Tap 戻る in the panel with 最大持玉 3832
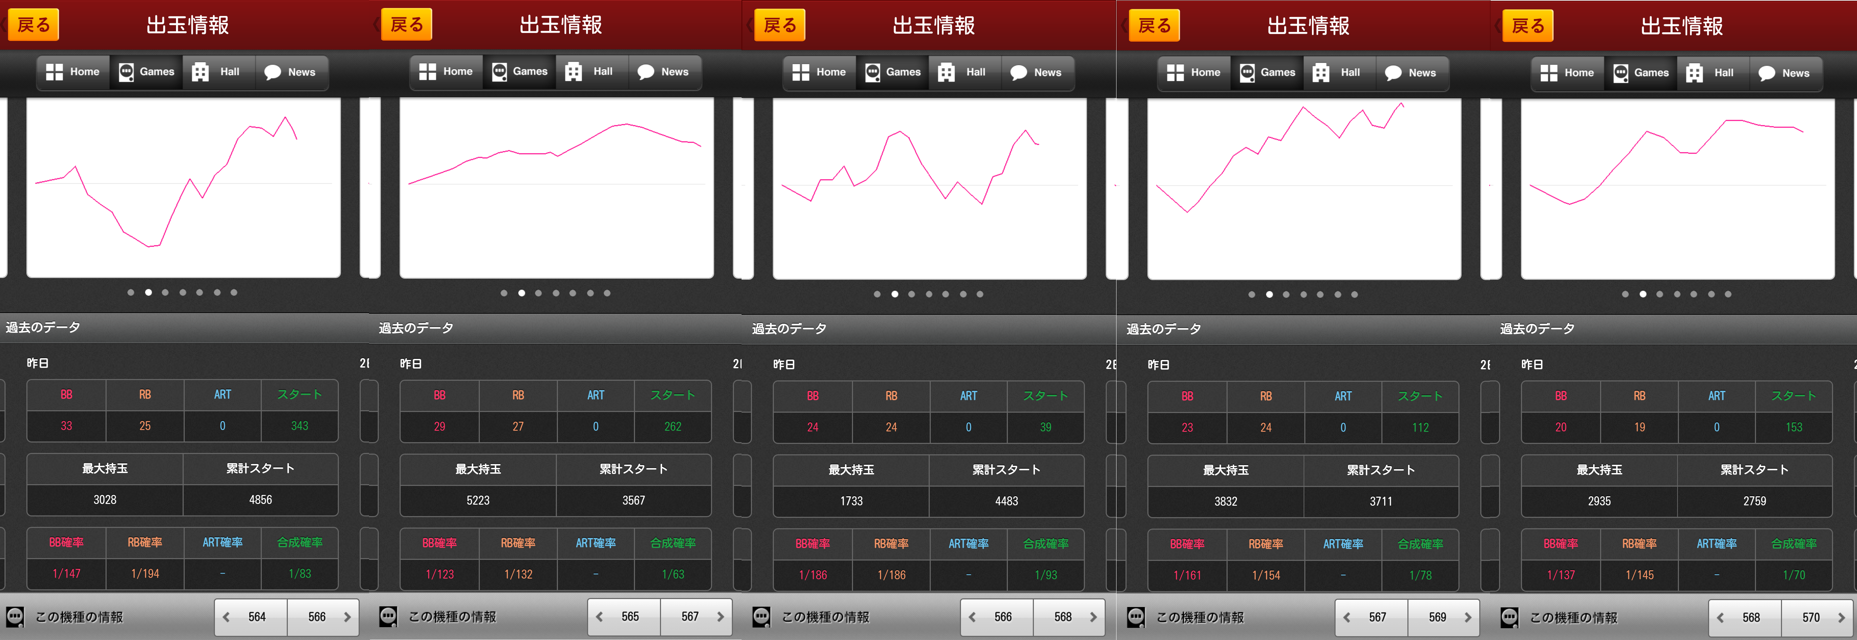The height and width of the screenshot is (640, 1857). [1154, 26]
